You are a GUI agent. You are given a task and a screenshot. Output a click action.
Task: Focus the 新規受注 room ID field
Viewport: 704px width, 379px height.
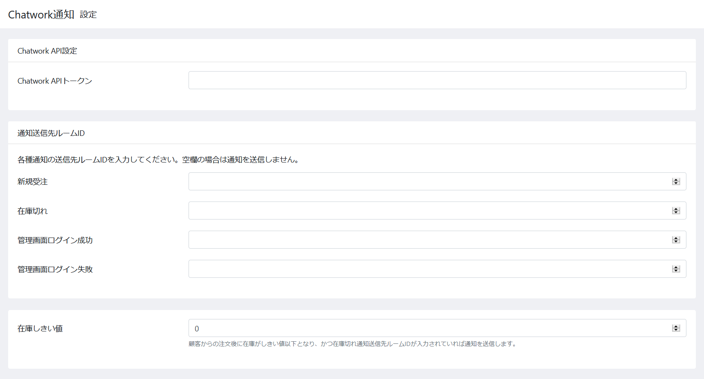tap(437, 181)
